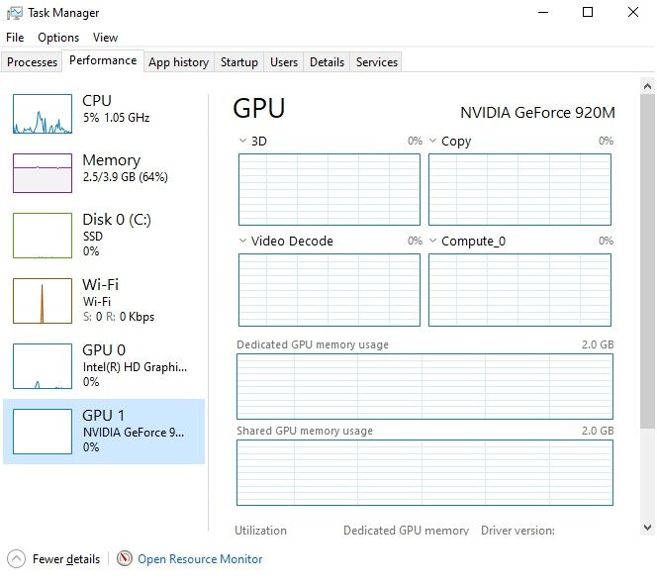Select the Wi-Fi throughput mini graph
The width and height of the screenshot is (657, 586).
(x=43, y=301)
